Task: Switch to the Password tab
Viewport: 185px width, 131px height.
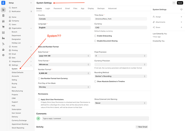Action: 58,9
